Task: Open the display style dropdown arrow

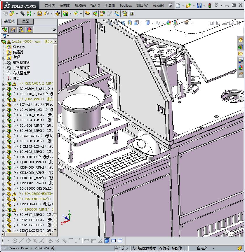Action: point(152,23)
